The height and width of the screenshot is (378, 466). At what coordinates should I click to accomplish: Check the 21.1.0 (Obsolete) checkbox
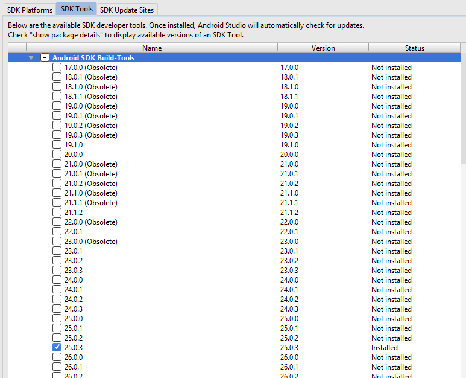click(x=57, y=193)
